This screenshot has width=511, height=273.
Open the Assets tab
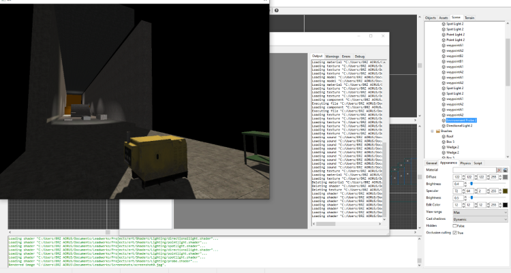[443, 17]
